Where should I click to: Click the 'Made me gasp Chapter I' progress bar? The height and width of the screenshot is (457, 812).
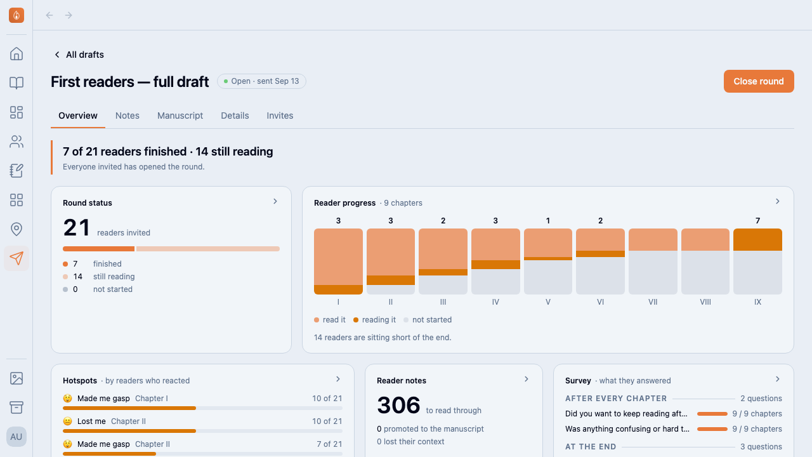tap(202, 408)
